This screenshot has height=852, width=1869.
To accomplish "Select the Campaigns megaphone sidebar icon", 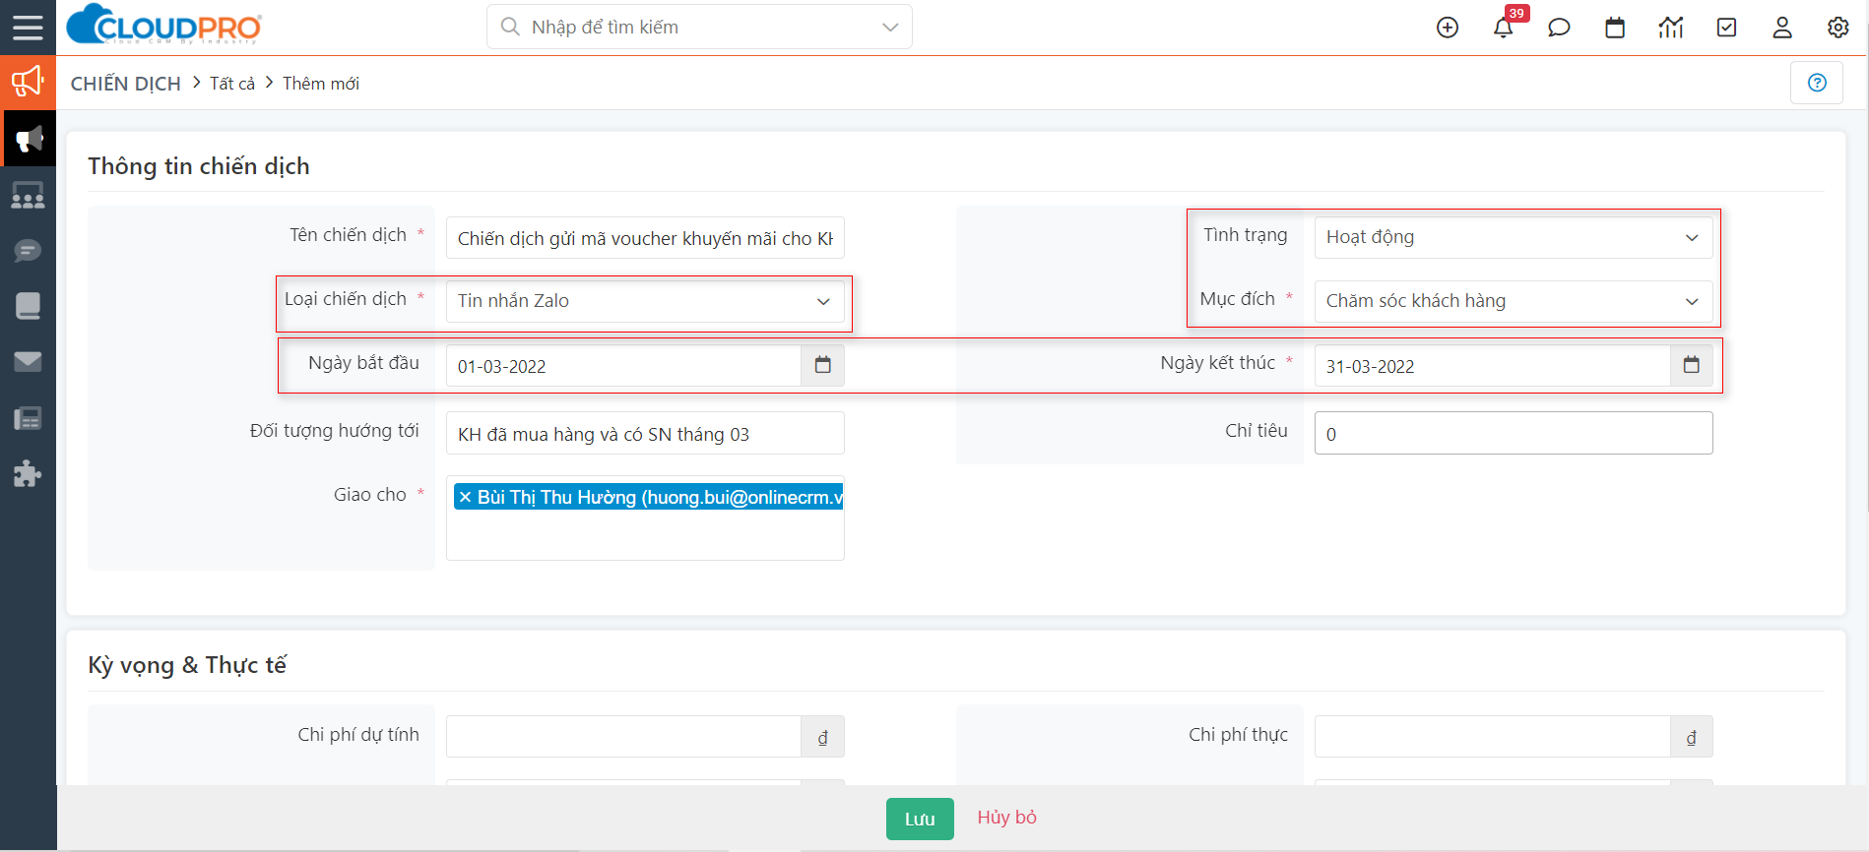I will 29,139.
